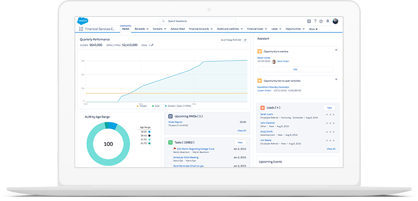418x201 pixels.
Task: Rate Andy Smith lead with second star
Action: click(330, 132)
